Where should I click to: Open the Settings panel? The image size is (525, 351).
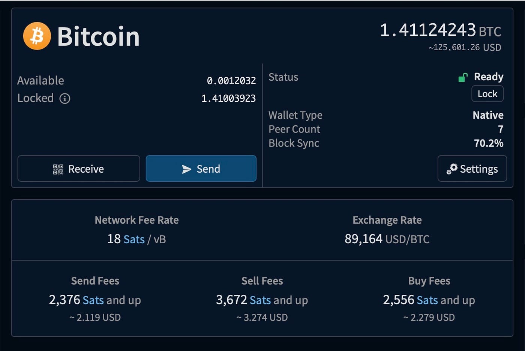point(472,169)
